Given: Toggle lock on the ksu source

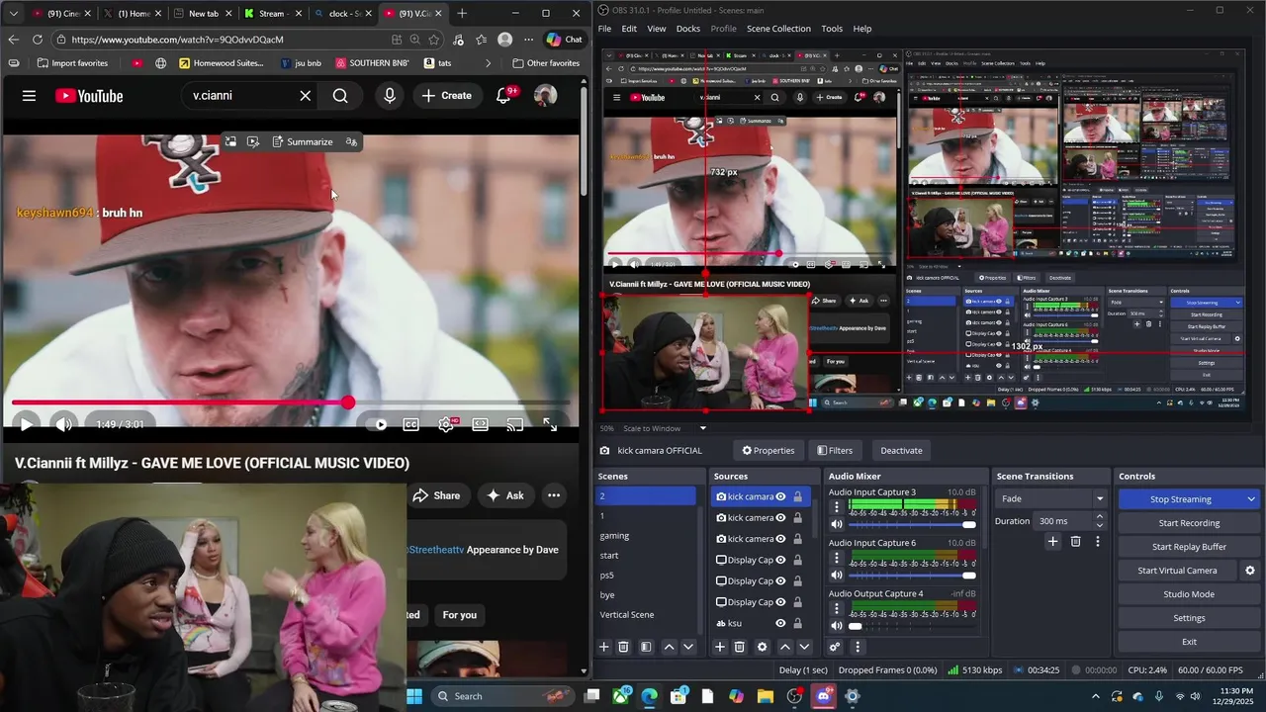Looking at the screenshot, I should tap(797, 623).
